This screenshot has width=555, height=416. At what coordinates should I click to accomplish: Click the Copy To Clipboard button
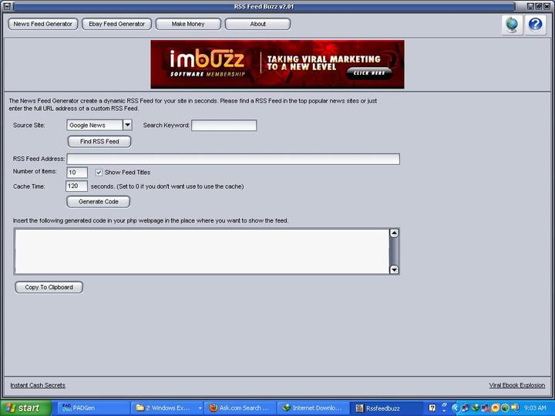pyautogui.click(x=49, y=287)
